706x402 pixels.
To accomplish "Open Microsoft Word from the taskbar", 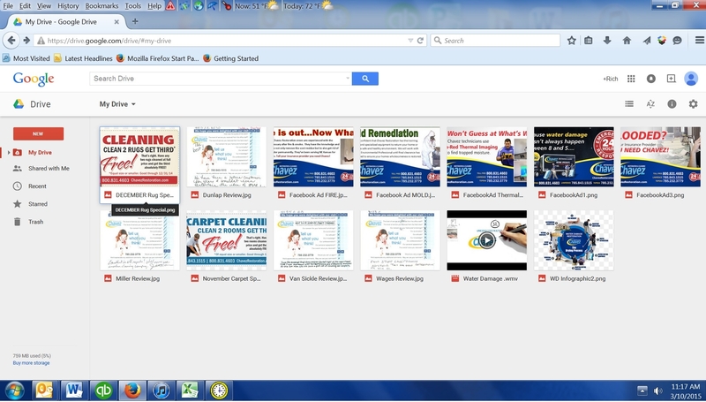I will [74, 391].
